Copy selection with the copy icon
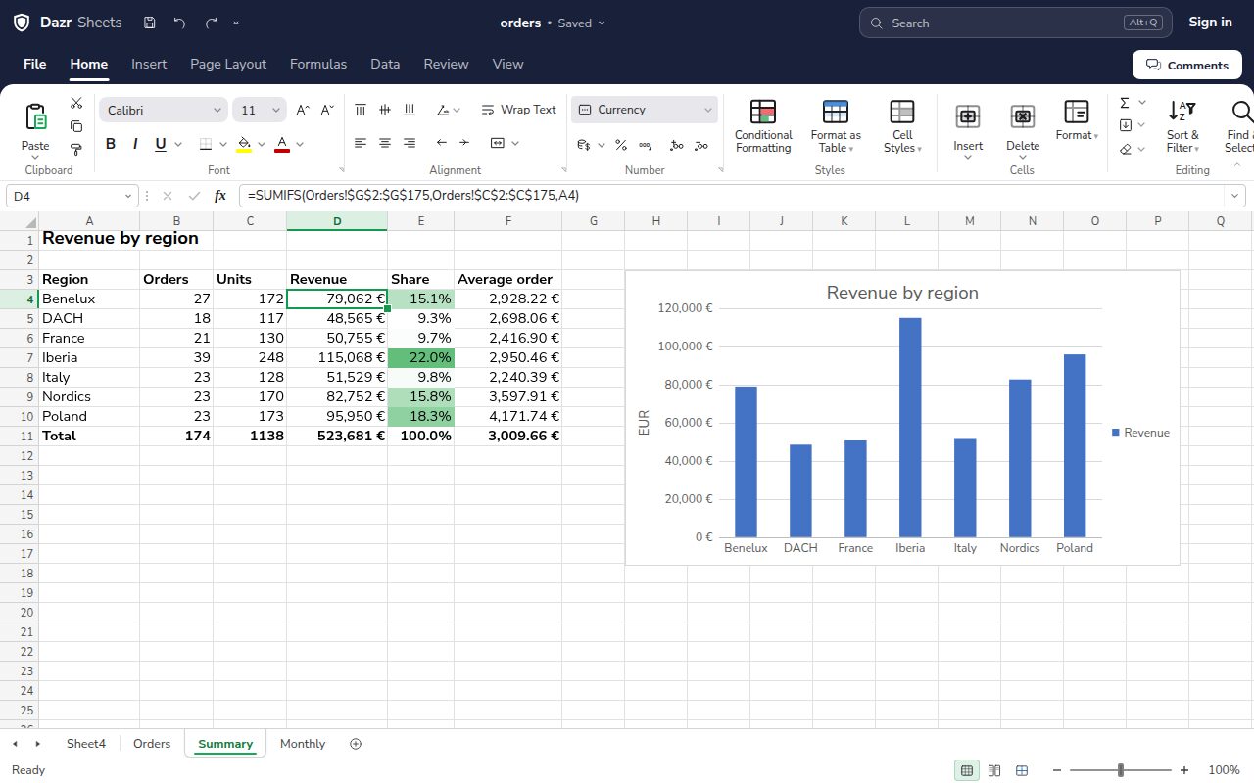 pos(76,126)
